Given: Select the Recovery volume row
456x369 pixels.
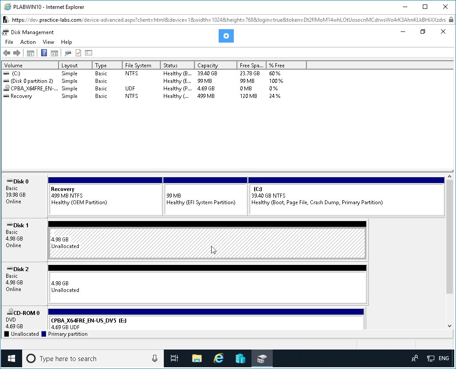Looking at the screenshot, I should [154, 96].
